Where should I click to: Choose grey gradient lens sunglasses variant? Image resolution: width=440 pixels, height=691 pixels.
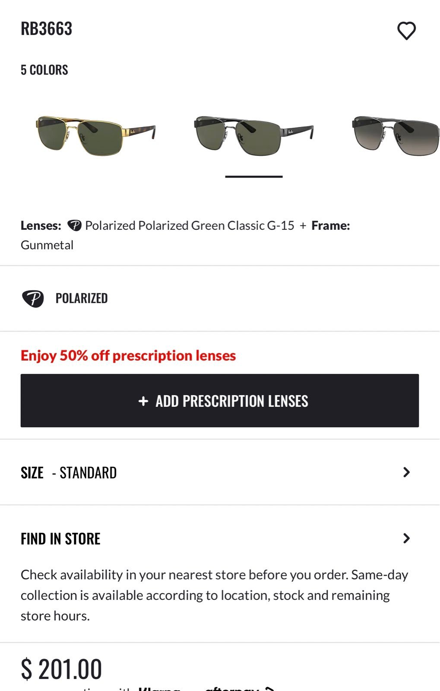(396, 135)
